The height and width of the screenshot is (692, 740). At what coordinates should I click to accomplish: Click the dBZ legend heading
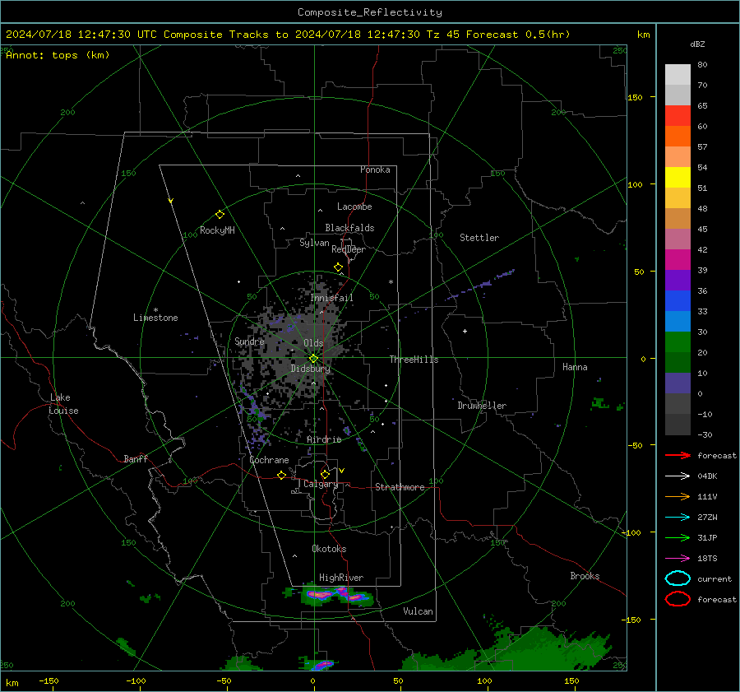(697, 44)
